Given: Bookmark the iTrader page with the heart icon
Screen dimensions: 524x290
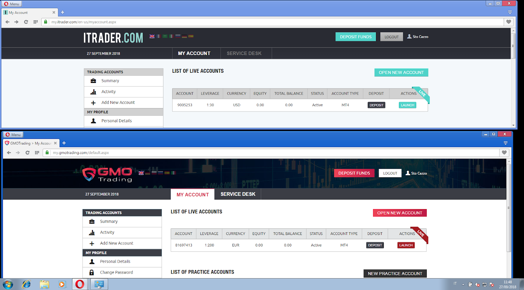Looking at the screenshot, I should coord(509,22).
